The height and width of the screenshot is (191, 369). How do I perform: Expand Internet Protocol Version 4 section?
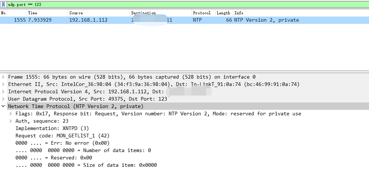(x=3, y=91)
